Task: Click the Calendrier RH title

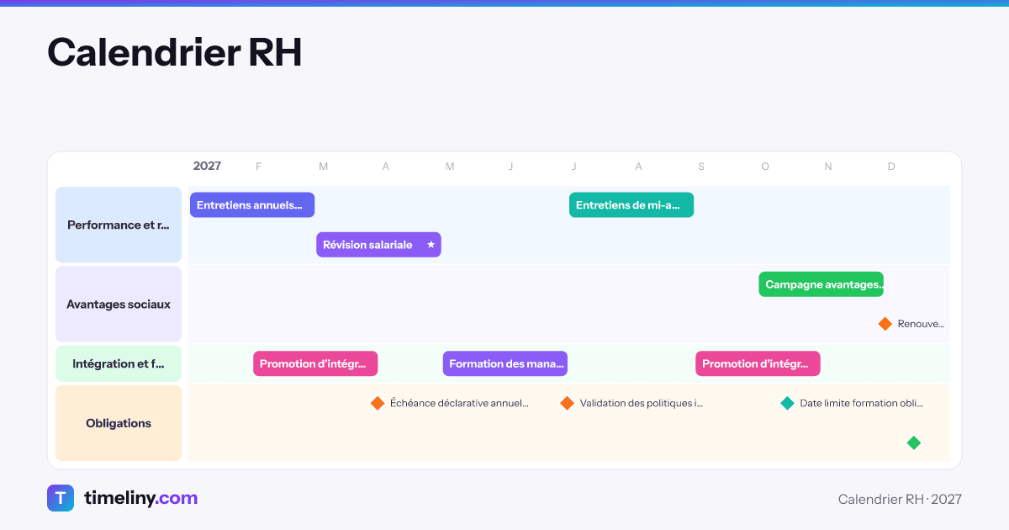Action: (x=174, y=52)
